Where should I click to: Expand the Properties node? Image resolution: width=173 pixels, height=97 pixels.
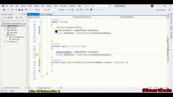(x=5, y=28)
